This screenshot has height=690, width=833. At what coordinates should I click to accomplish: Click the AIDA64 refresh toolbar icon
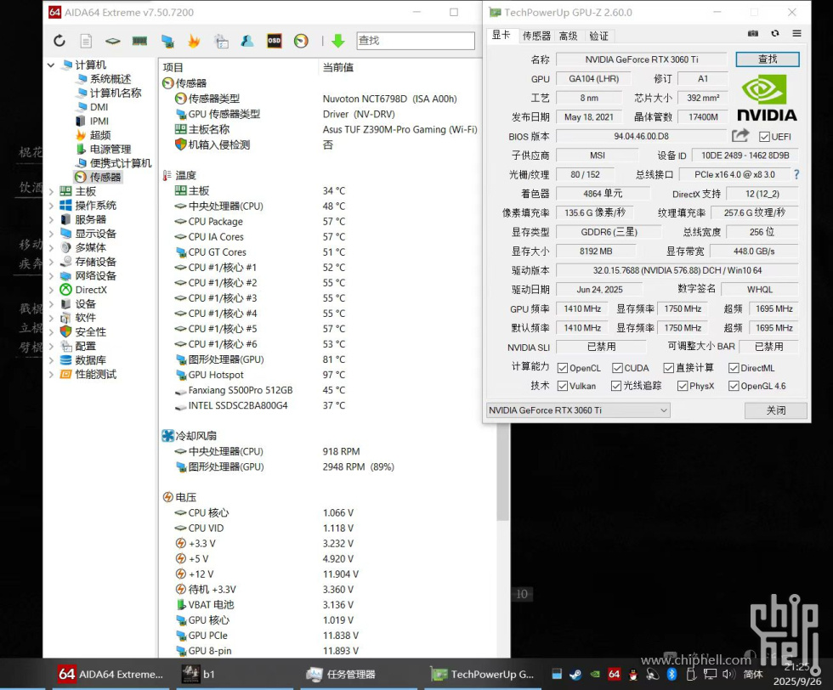[59, 41]
